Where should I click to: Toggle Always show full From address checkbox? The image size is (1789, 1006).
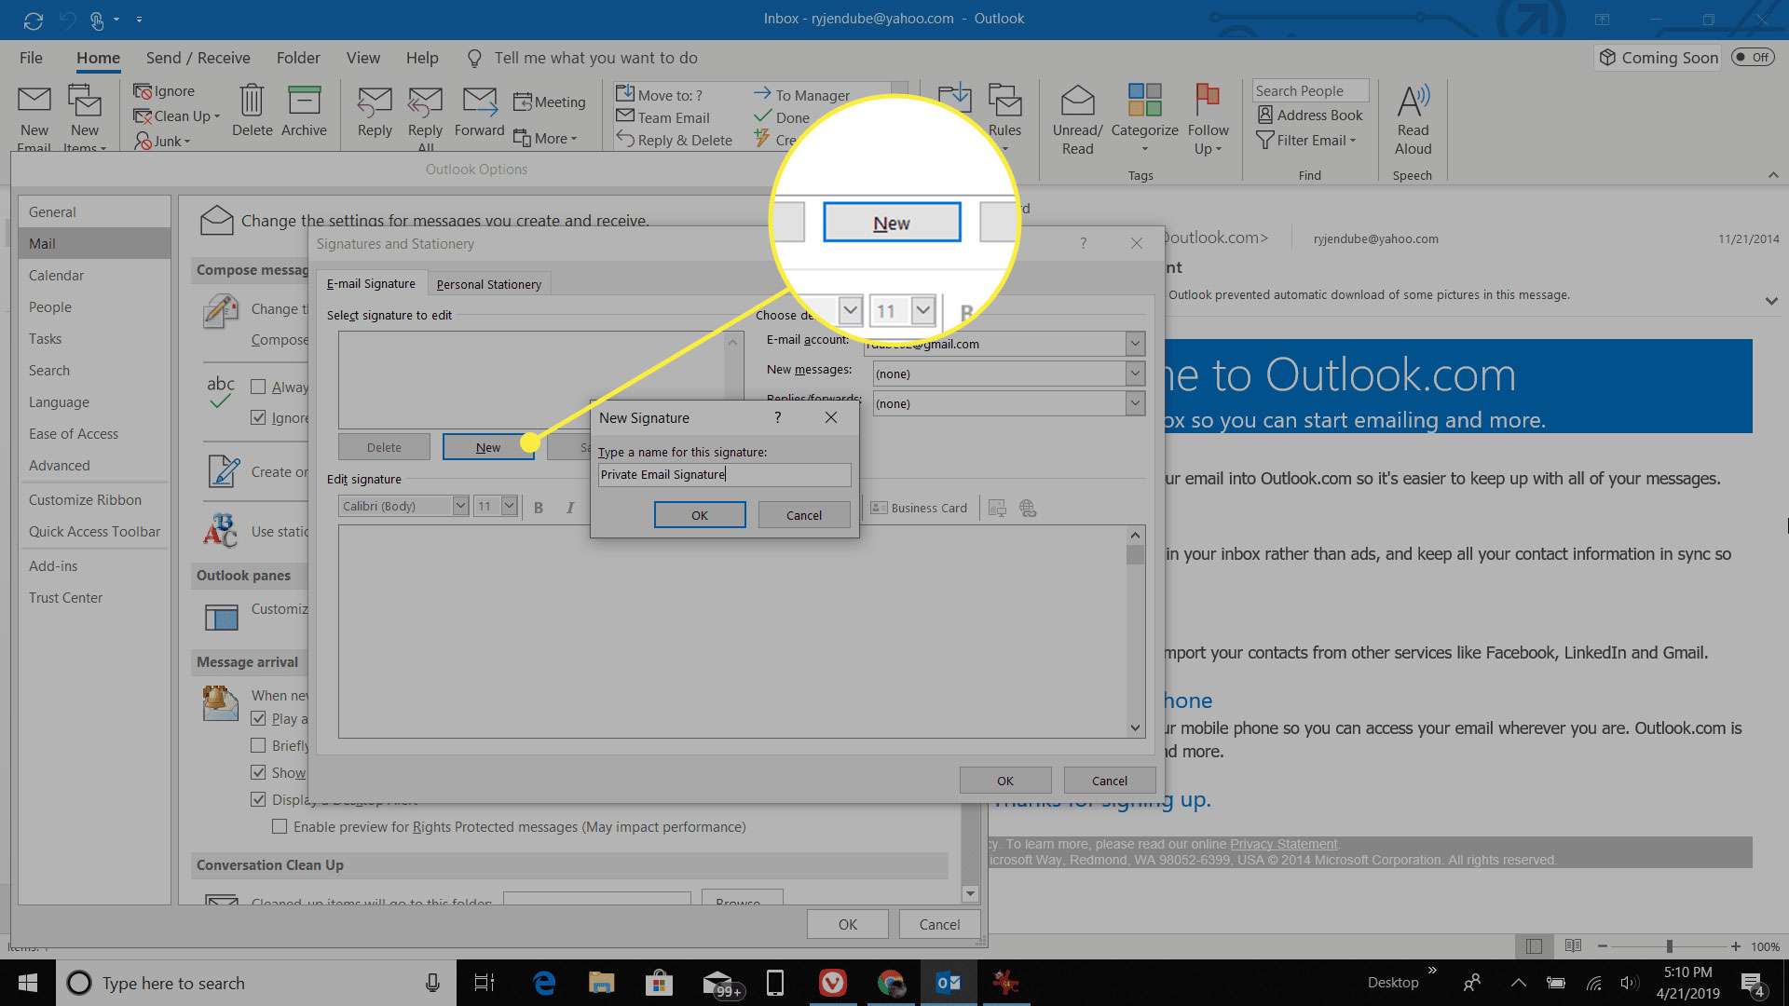pyautogui.click(x=258, y=387)
